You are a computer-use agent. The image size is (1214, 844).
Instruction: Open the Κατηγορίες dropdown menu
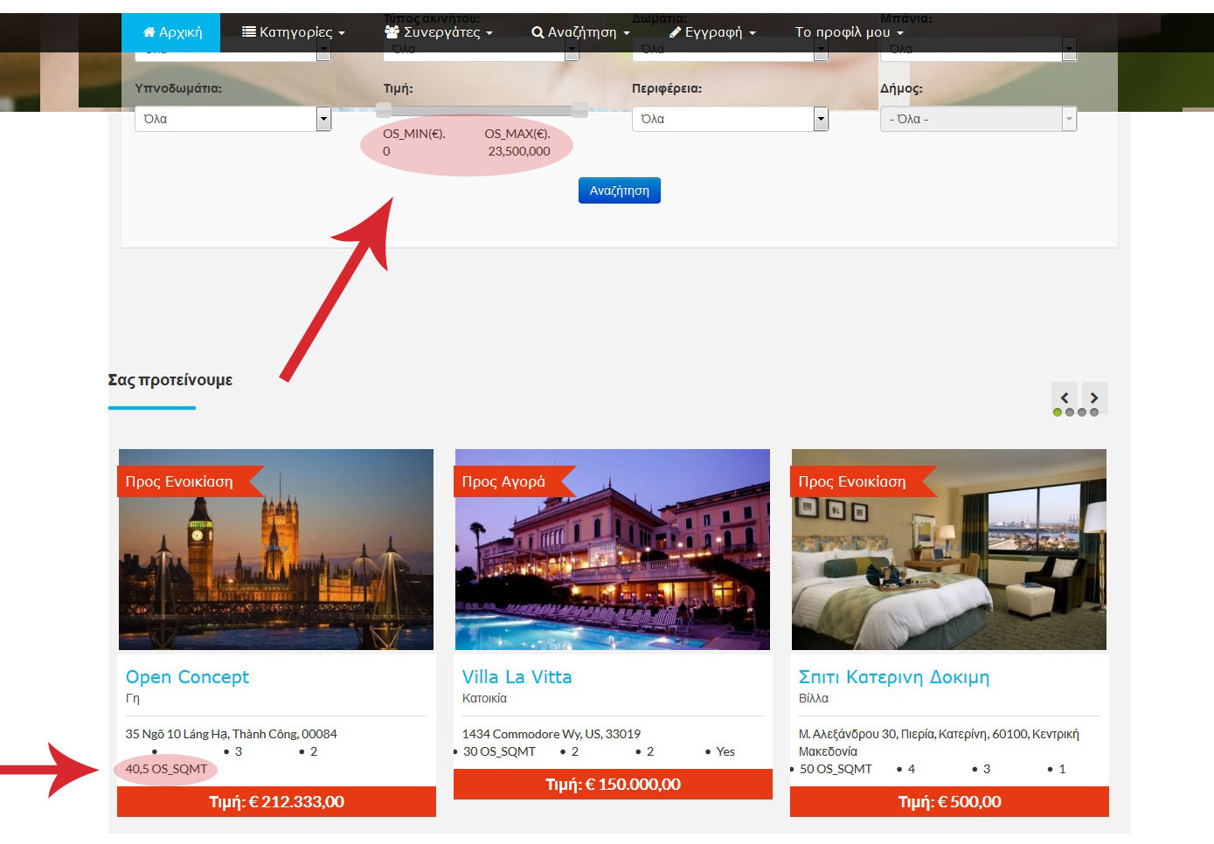point(294,32)
